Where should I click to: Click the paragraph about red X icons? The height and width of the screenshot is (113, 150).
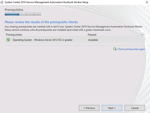[73, 28]
